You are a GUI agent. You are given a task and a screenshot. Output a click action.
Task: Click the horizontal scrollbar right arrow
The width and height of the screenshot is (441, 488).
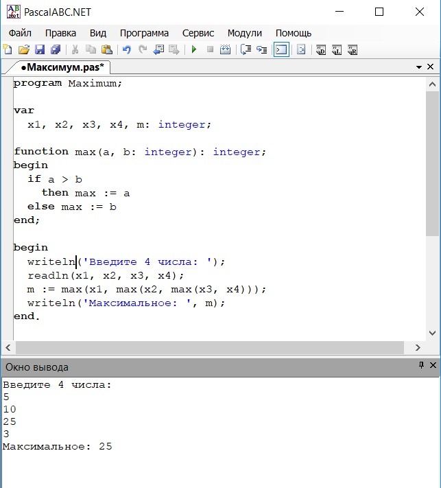418,348
